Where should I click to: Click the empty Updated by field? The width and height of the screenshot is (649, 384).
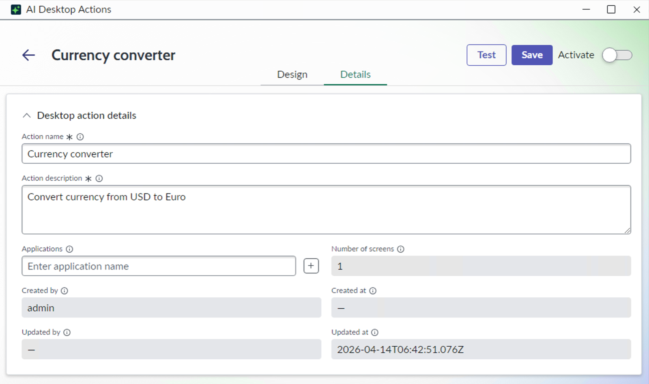click(x=171, y=350)
